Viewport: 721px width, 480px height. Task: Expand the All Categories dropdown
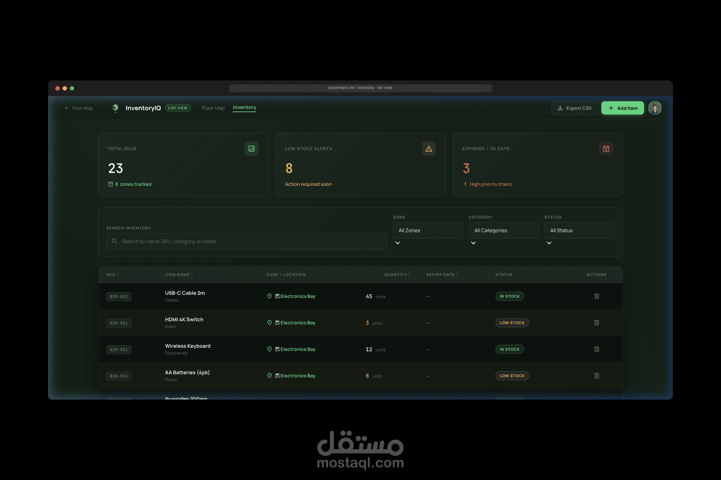coord(503,230)
